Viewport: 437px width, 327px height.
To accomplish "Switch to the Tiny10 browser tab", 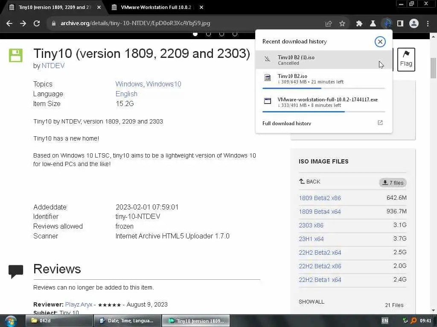I will [54, 7].
